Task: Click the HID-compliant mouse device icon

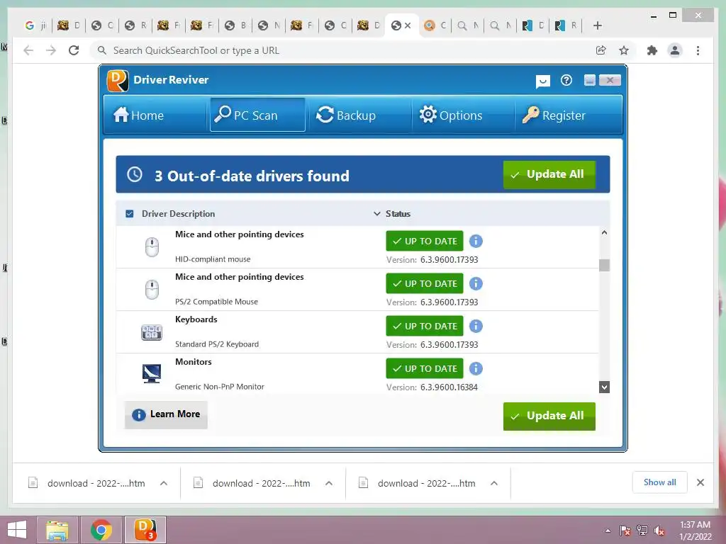Action: (152, 247)
